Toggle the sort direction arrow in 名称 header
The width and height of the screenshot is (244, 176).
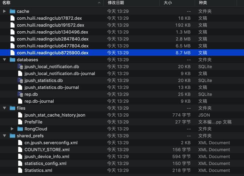tap(99, 3)
